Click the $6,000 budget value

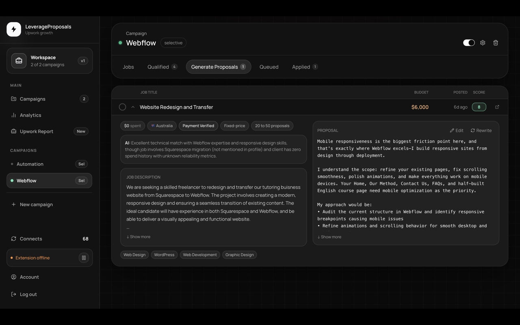(x=420, y=107)
